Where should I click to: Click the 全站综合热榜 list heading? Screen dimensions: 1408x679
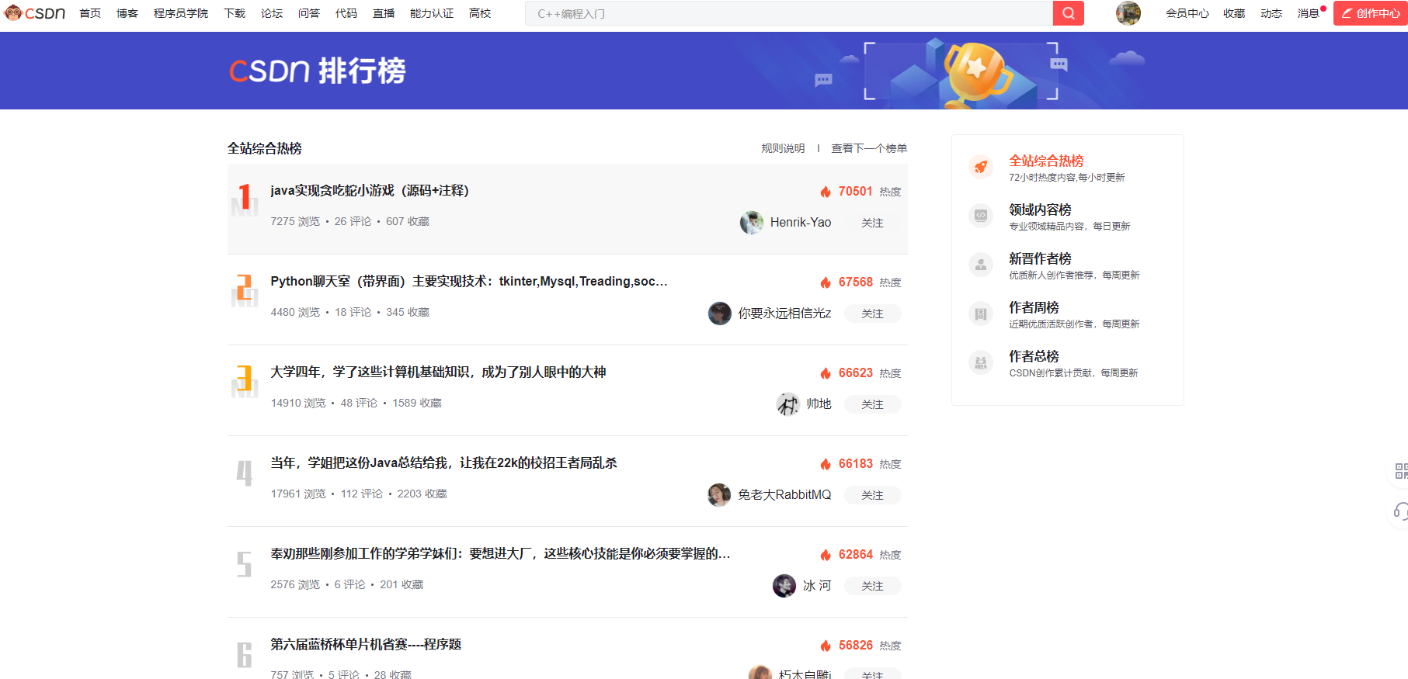click(265, 148)
